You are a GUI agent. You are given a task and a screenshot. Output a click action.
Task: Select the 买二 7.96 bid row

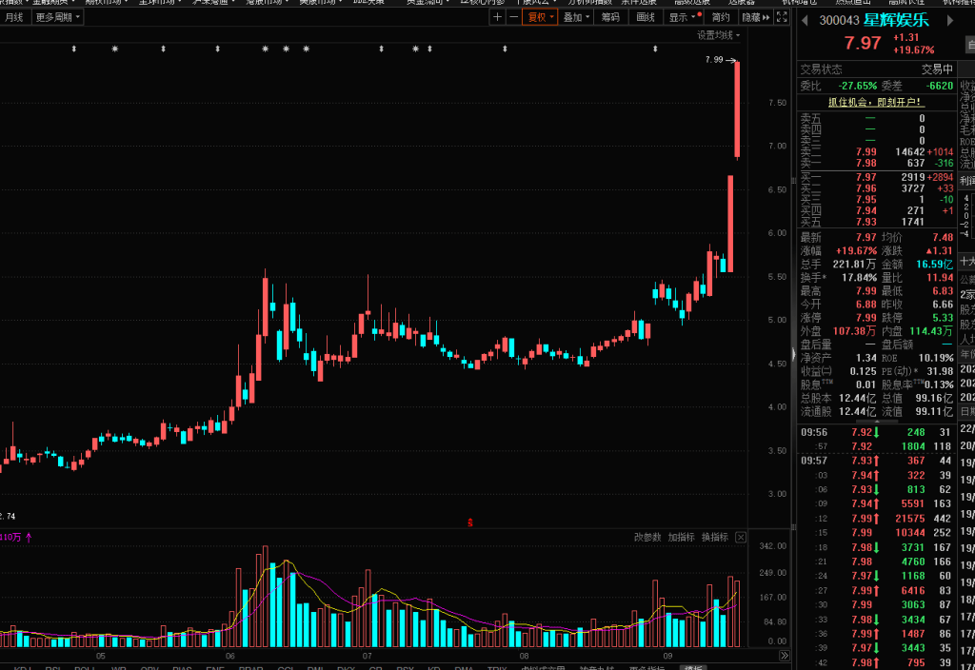pyautogui.click(x=876, y=188)
